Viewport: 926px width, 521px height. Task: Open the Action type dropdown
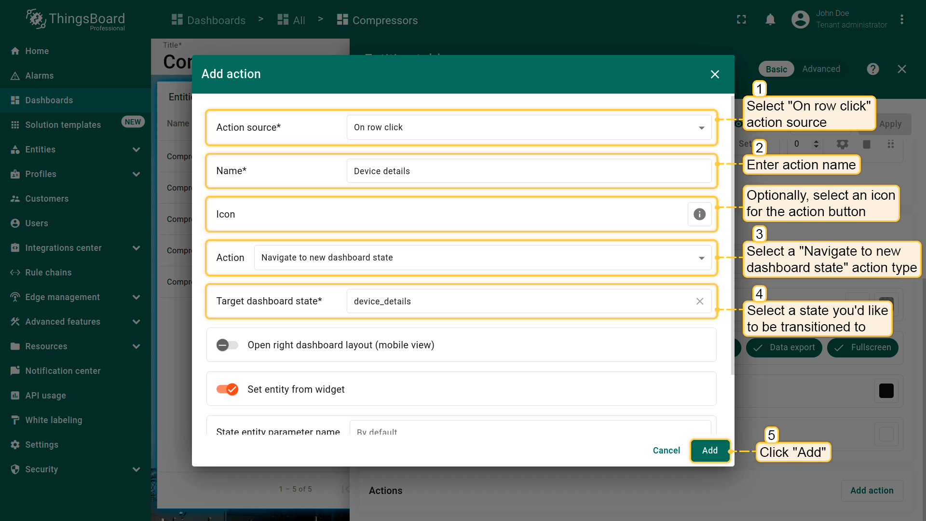(482, 258)
